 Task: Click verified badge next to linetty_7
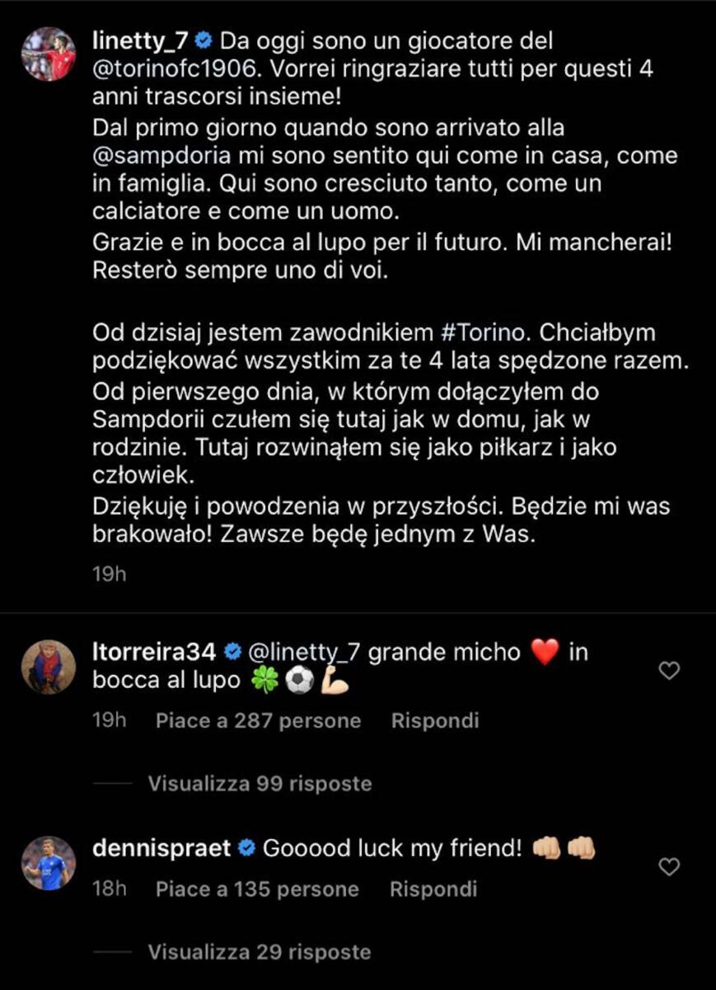pyautogui.click(x=207, y=40)
